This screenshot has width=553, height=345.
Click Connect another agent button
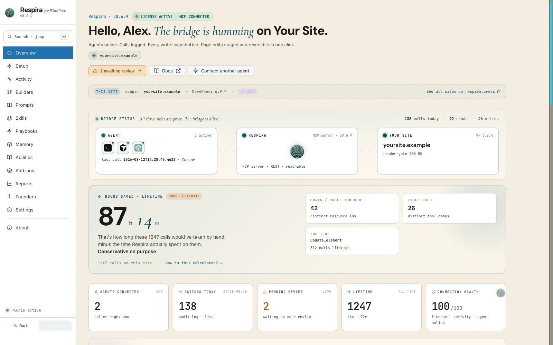click(x=221, y=71)
